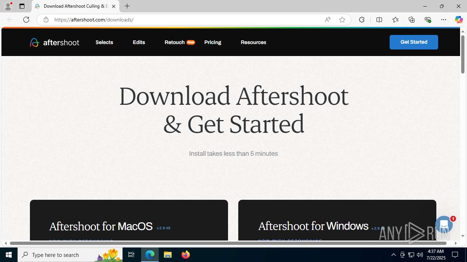The height and width of the screenshot is (262, 467).
Task: Open Settings and more menu
Action: pos(444,20)
